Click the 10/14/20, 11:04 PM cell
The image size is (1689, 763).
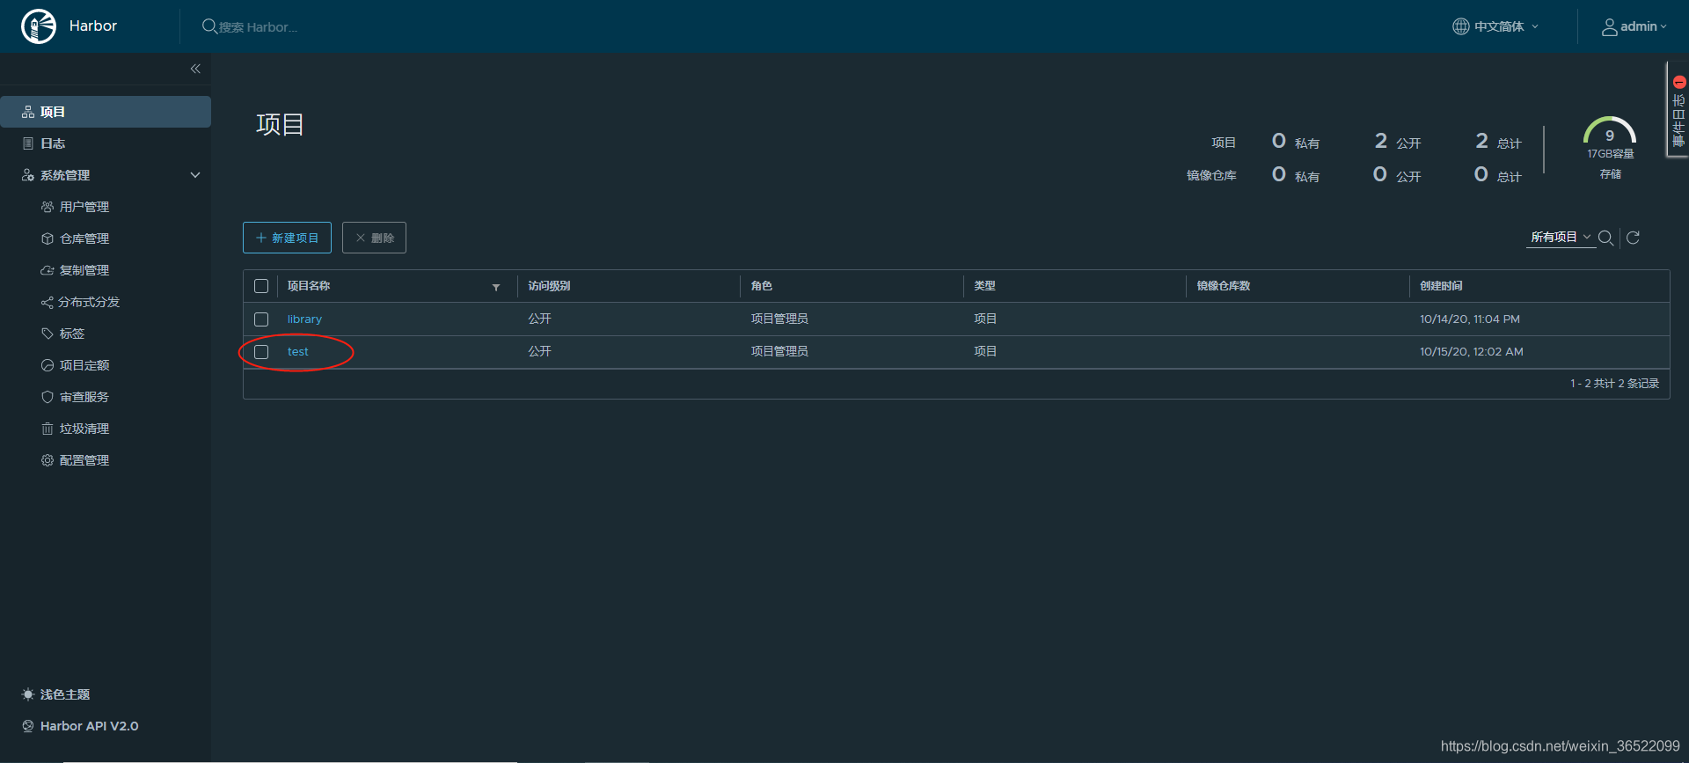tap(1469, 319)
